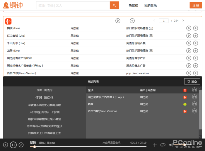The width and height of the screenshot is (205, 151).
Task: Click the song progress bar
Action: coord(88,147)
